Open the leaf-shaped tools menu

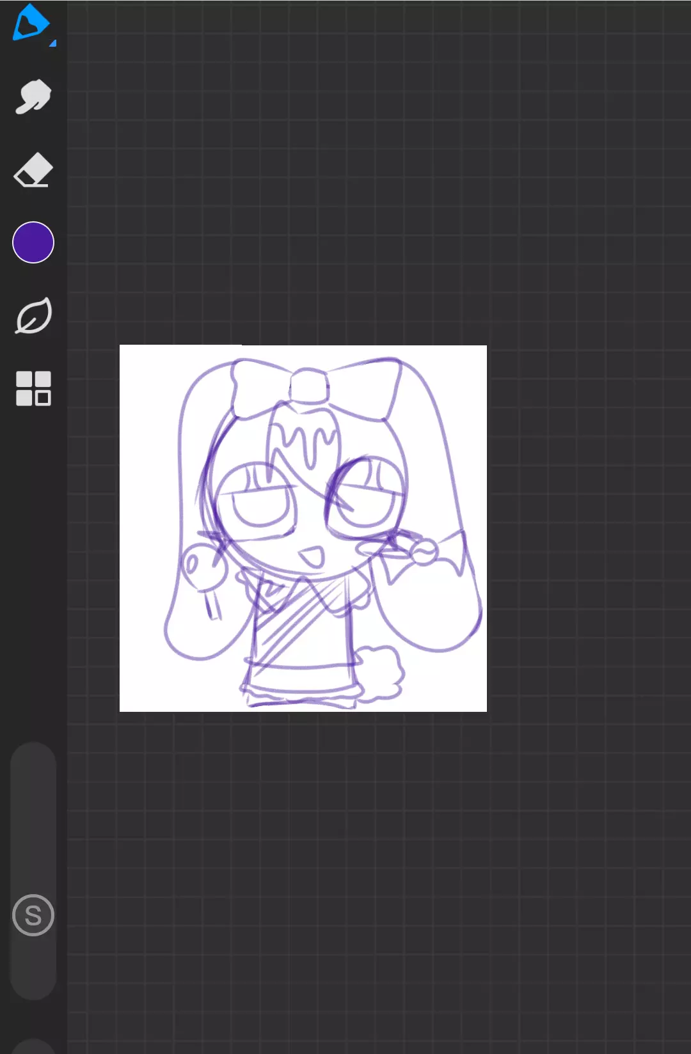point(33,315)
